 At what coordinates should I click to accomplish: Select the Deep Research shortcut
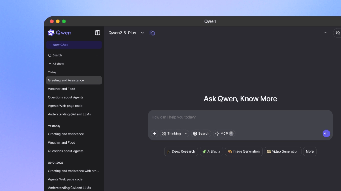point(181,151)
